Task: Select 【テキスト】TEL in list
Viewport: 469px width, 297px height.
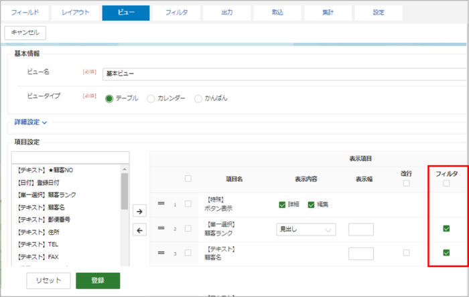Action: pos(38,244)
